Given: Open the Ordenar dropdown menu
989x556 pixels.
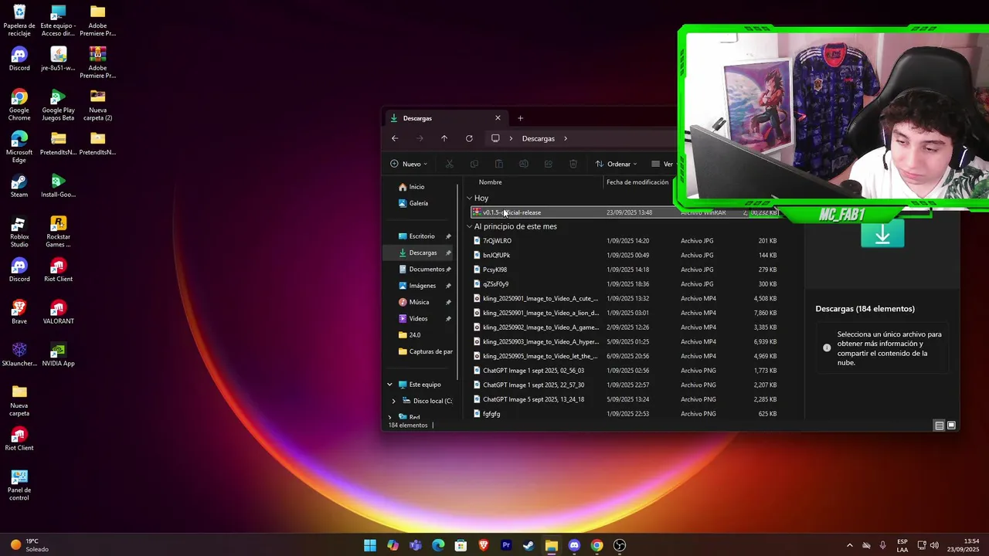Looking at the screenshot, I should pyautogui.click(x=616, y=164).
